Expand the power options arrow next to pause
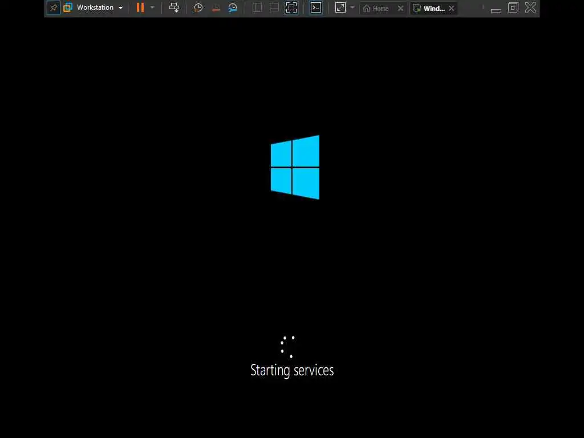 pos(152,7)
